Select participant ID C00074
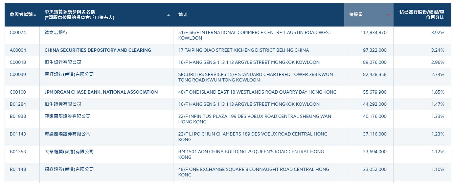 tap(18, 32)
